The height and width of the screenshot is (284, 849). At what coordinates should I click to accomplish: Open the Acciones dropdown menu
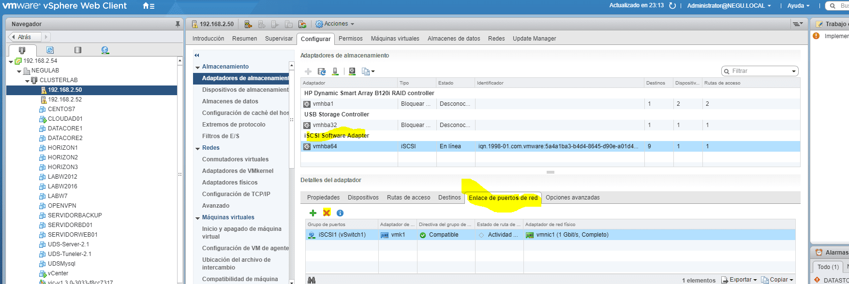point(335,24)
